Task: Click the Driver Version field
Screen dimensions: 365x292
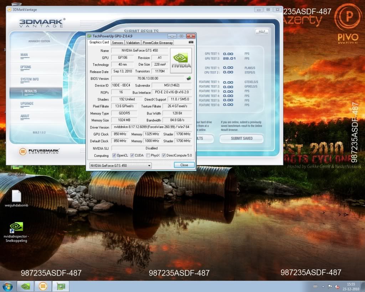Action: [151, 127]
